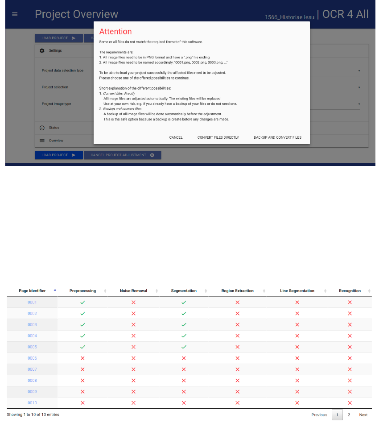Click Recognition cross for page 0002
The height and width of the screenshot is (427, 379).
pyautogui.click(x=350, y=313)
